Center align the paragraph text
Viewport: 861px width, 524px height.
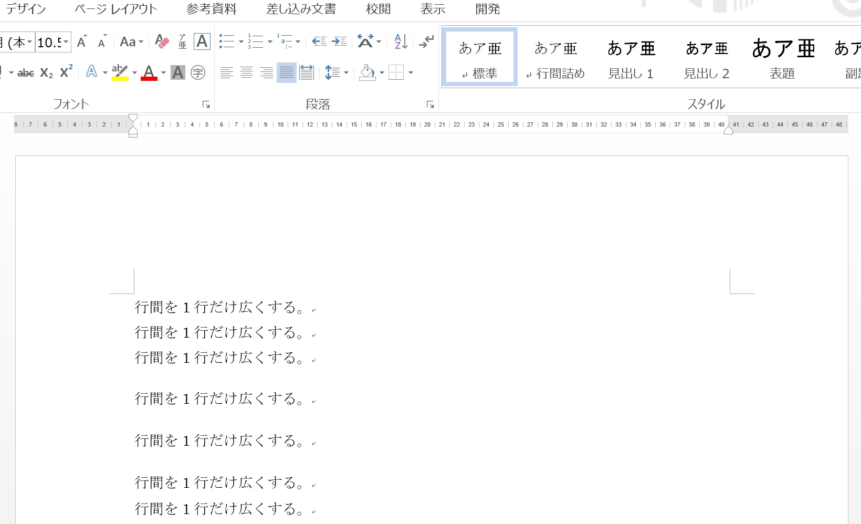(x=246, y=72)
